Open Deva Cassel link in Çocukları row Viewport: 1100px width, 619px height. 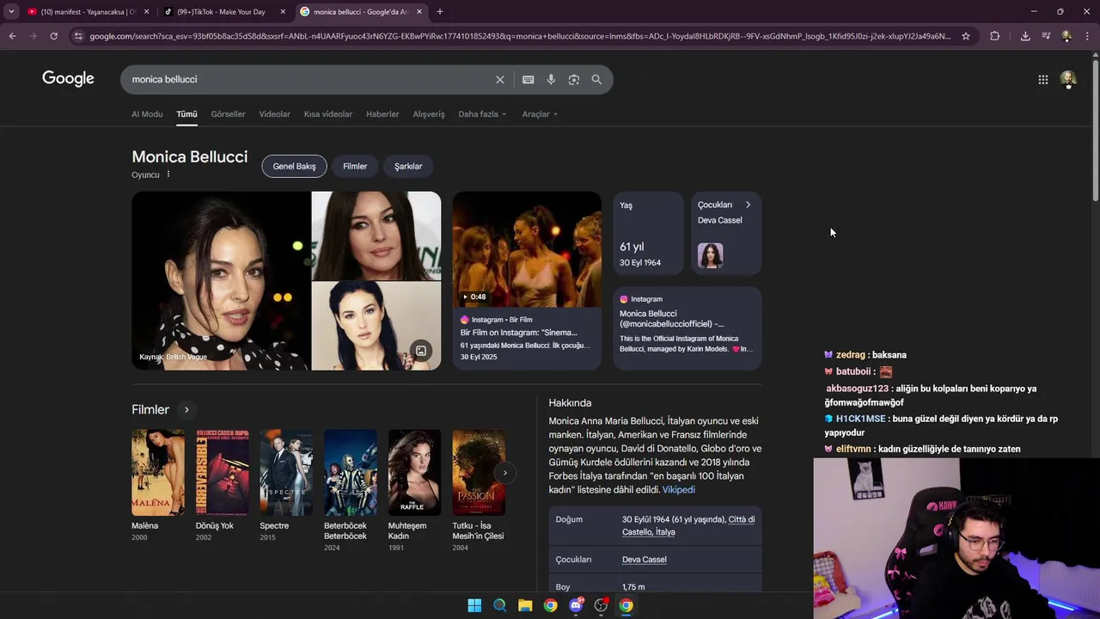645,560
